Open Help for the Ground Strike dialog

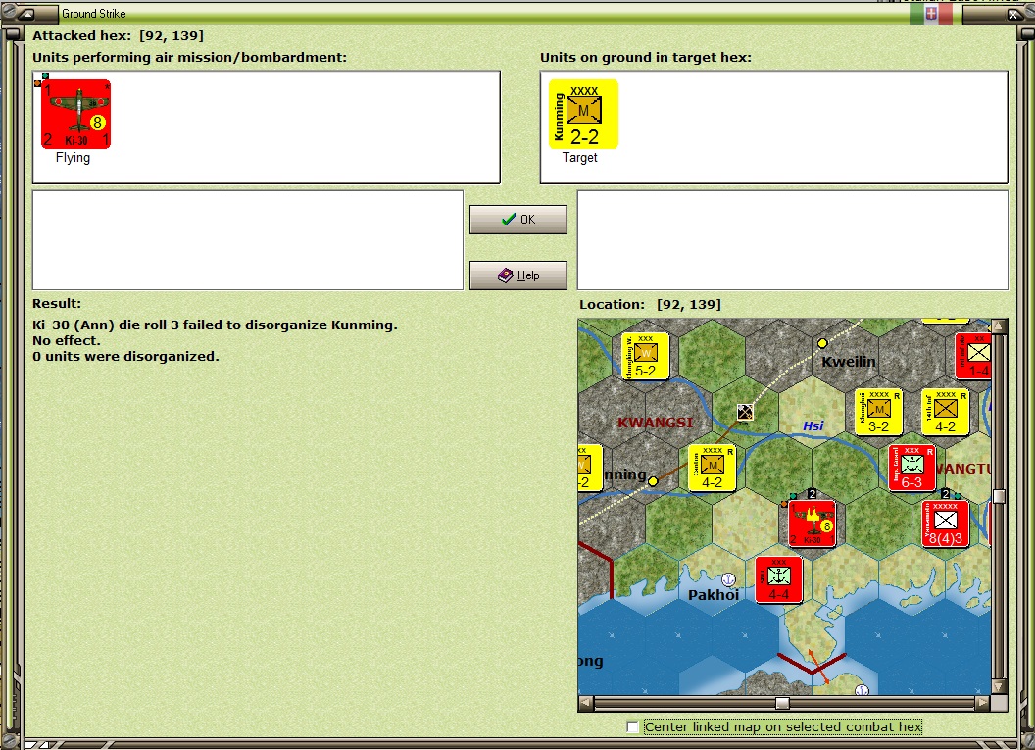click(x=518, y=275)
